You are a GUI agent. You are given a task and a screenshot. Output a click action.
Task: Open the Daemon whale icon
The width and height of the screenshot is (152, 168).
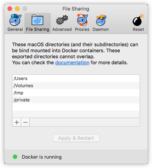coord(101,20)
